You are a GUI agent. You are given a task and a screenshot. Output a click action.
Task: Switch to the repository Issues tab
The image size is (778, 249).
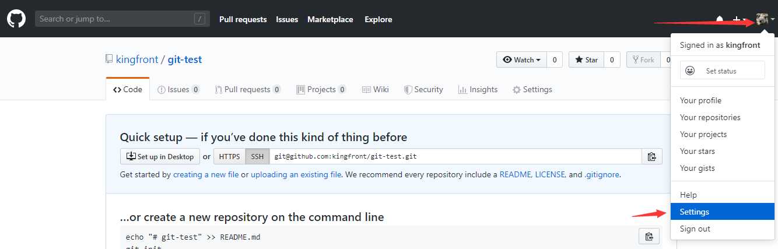(x=178, y=89)
